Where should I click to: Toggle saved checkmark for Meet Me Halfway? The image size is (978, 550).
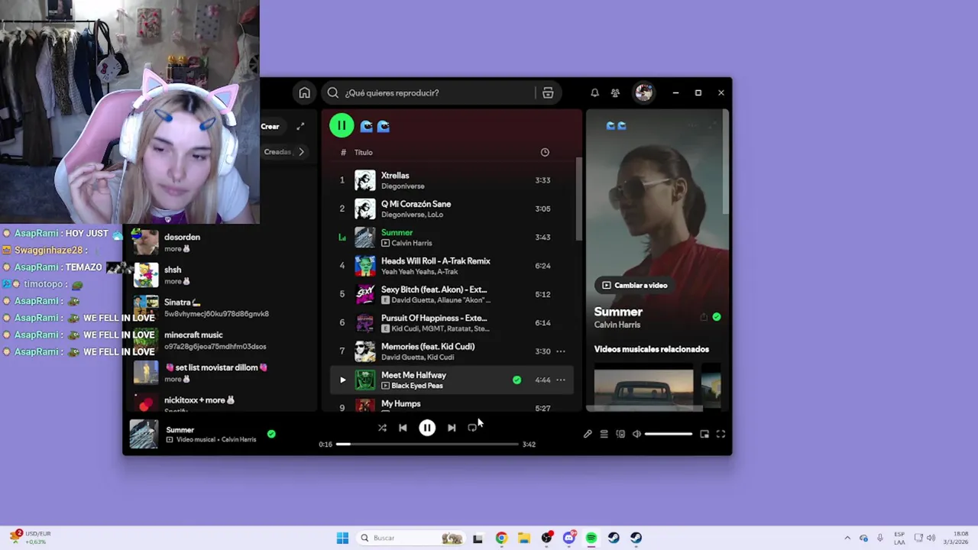click(517, 380)
